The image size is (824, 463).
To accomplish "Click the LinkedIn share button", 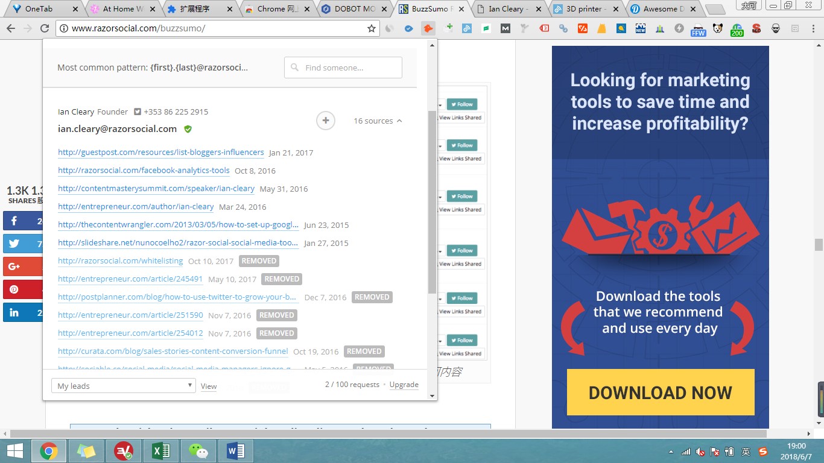I will pos(23,312).
